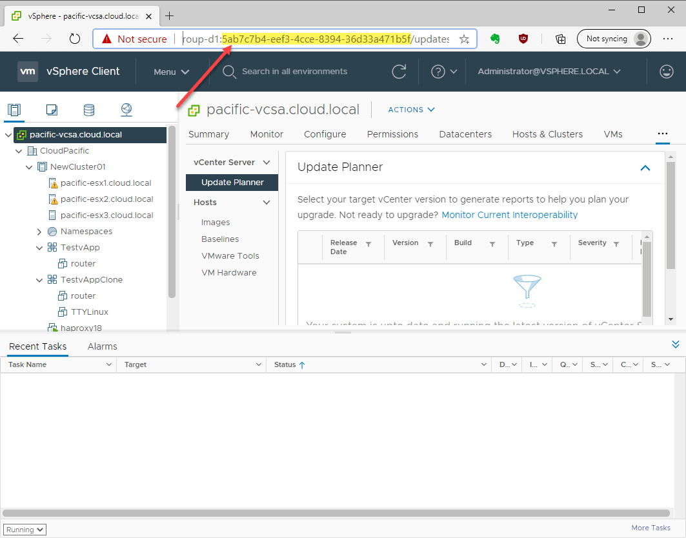Viewport: 686px width, 538px height.
Task: Switch to the Alarms tab
Action: [x=103, y=346]
